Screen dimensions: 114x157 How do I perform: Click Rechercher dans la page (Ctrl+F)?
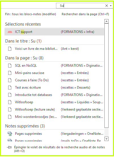point(85,14)
